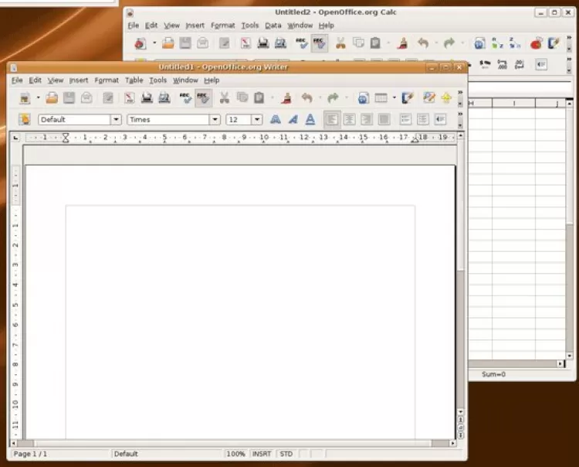The image size is (579, 467).
Task: Toggle Bold formatting in Writer
Action: point(275,120)
